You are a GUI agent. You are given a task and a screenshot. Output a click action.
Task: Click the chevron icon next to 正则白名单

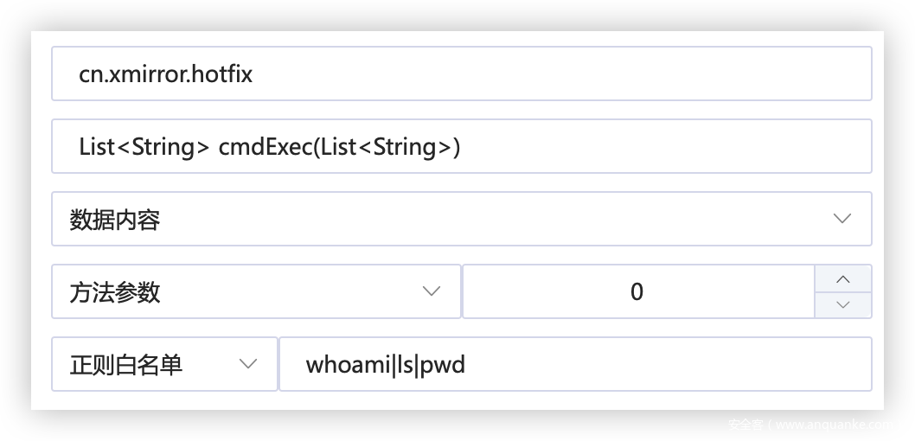point(247,365)
